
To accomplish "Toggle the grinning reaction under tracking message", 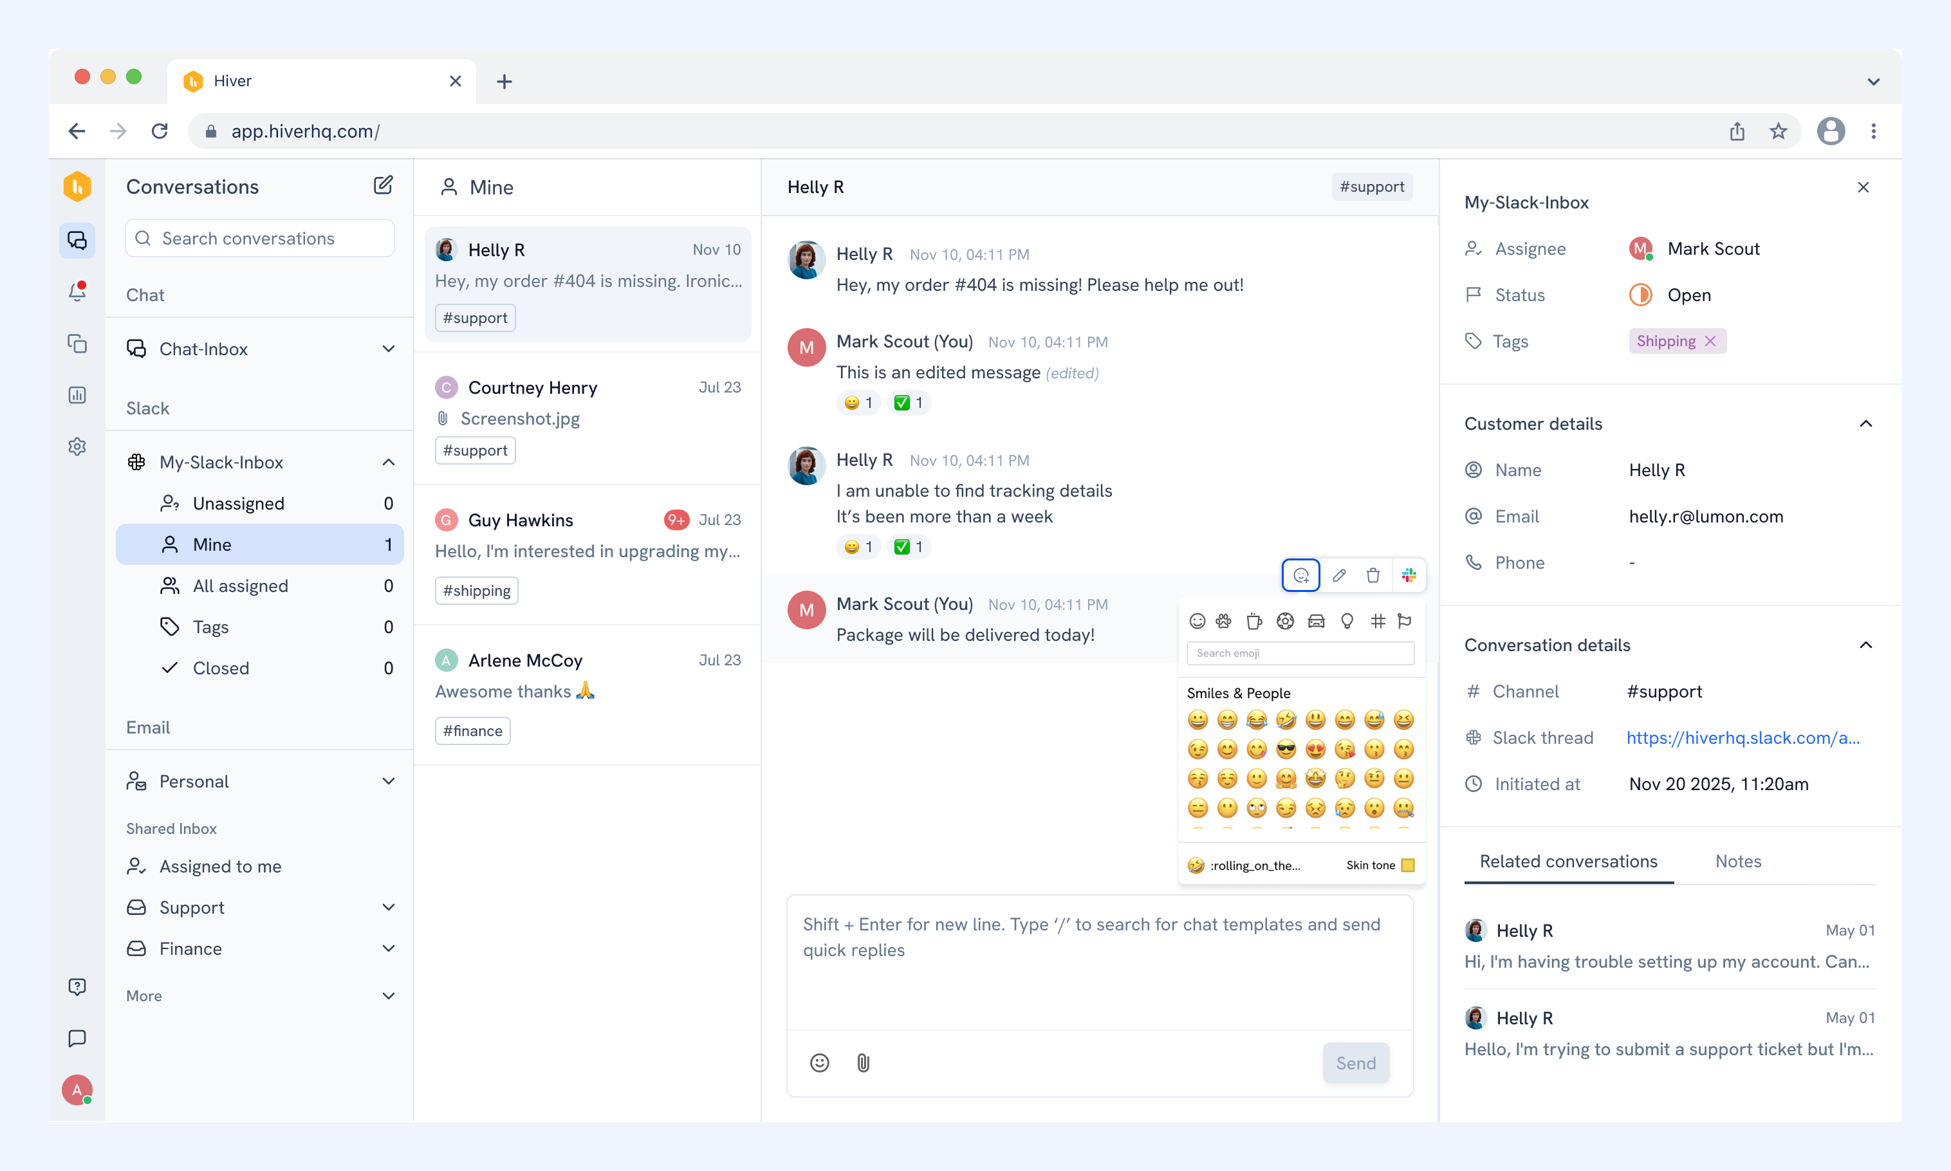I will [858, 547].
